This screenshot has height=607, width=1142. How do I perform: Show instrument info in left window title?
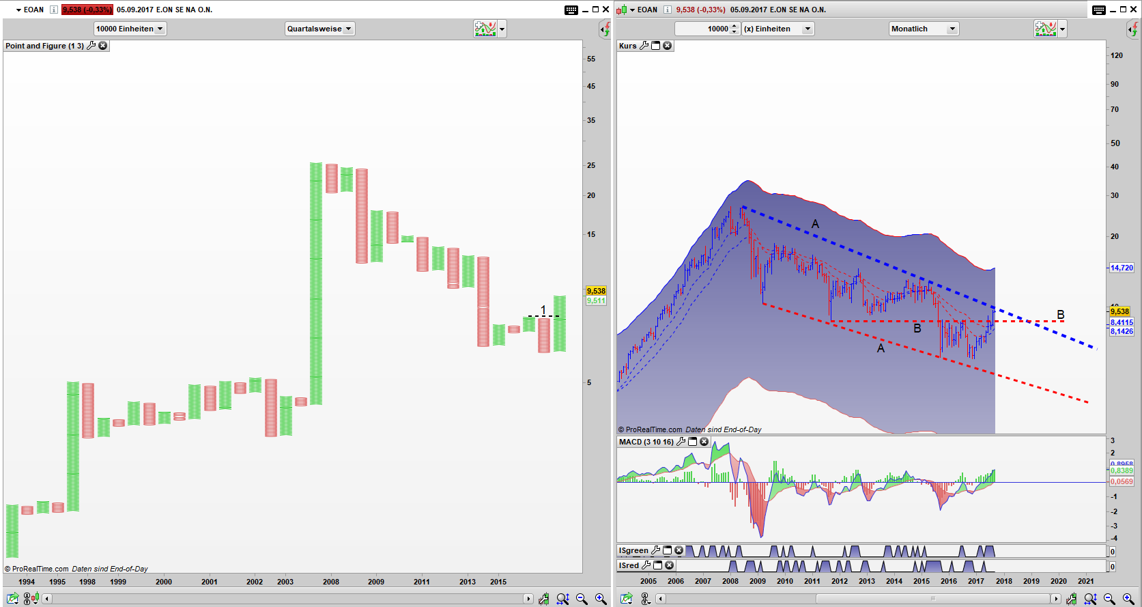(54, 10)
